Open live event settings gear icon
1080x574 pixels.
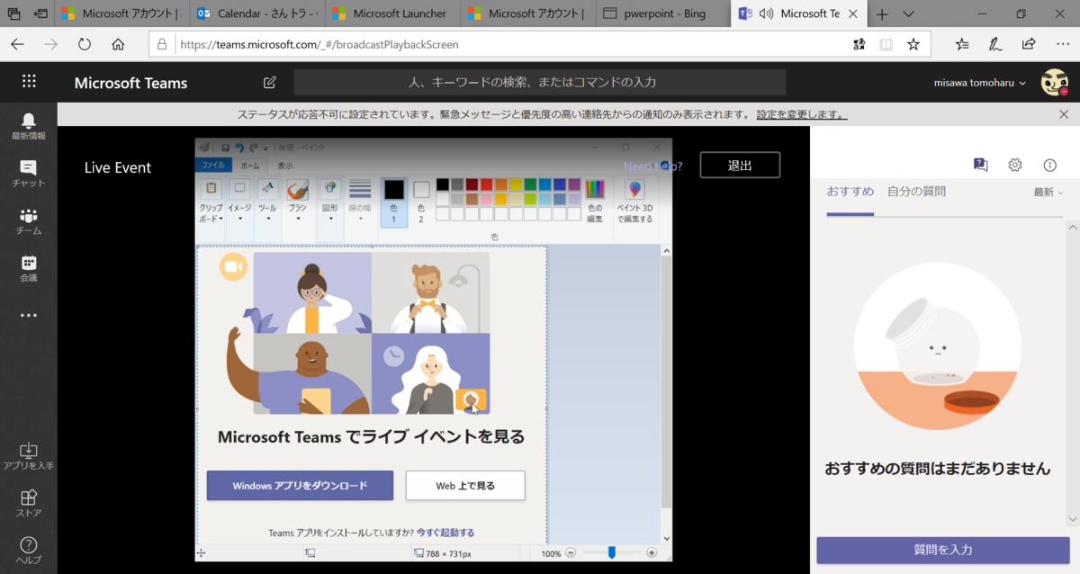pyautogui.click(x=1015, y=165)
